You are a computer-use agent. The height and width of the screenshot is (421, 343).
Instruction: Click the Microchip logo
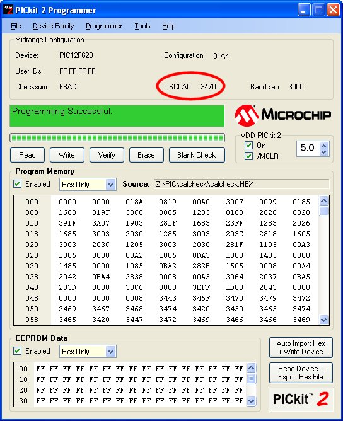283,115
